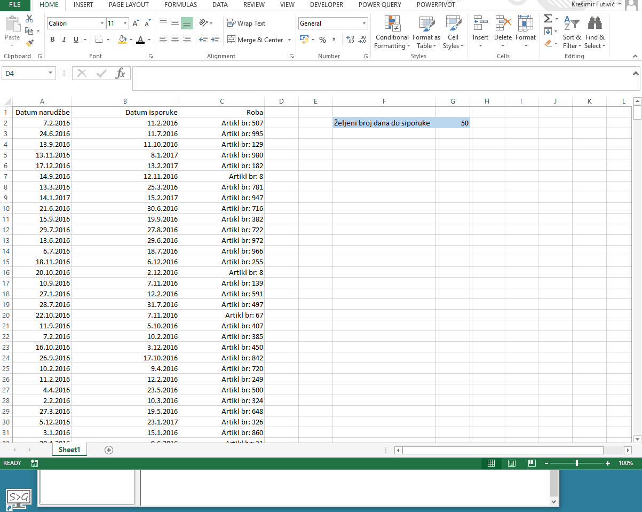The image size is (642, 512).
Task: Open Conditional Formatting dropdown
Action: pos(392,33)
